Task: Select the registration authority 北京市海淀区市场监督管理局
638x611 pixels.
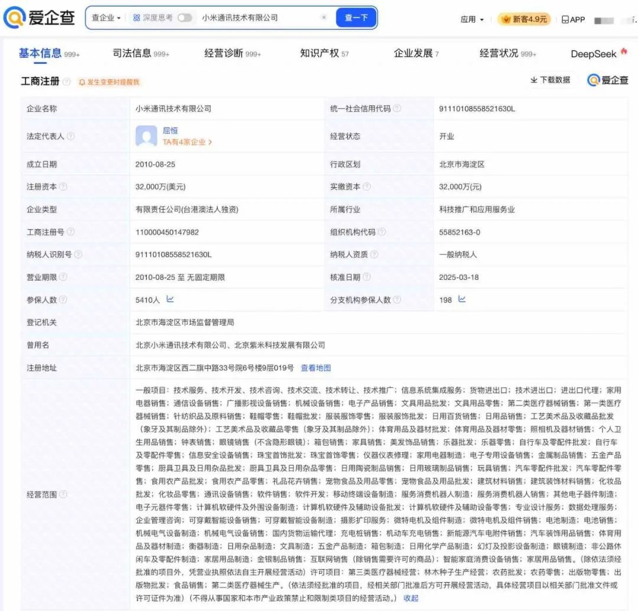Action: pyautogui.click(x=185, y=323)
